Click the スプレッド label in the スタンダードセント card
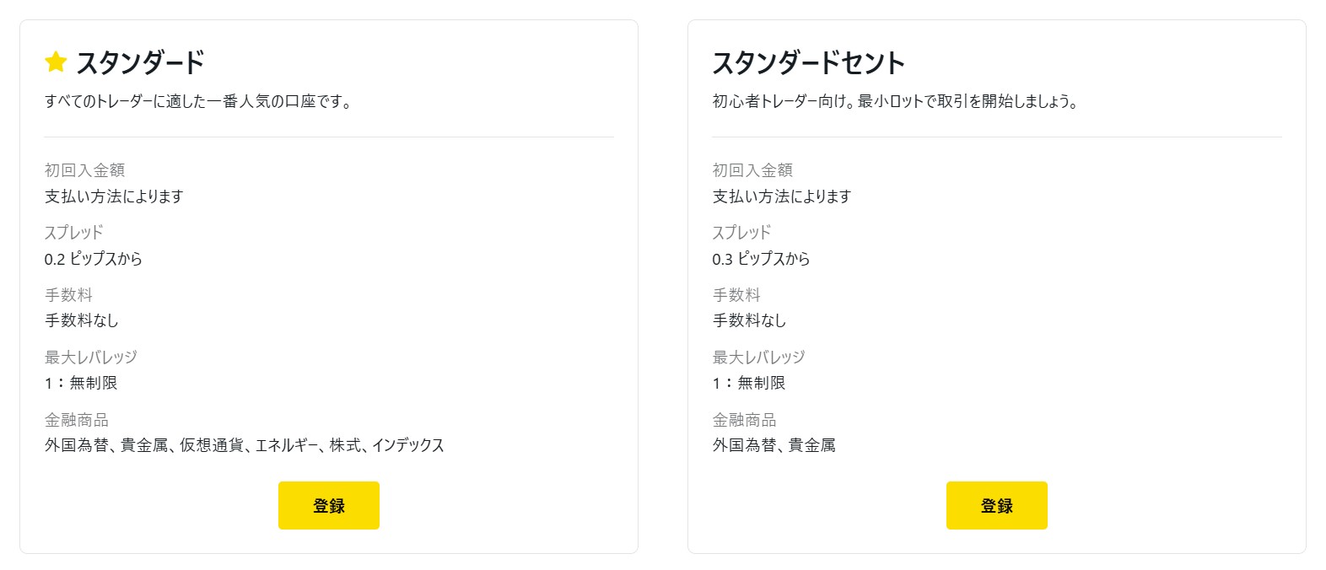The height and width of the screenshot is (570, 1326). tap(741, 233)
